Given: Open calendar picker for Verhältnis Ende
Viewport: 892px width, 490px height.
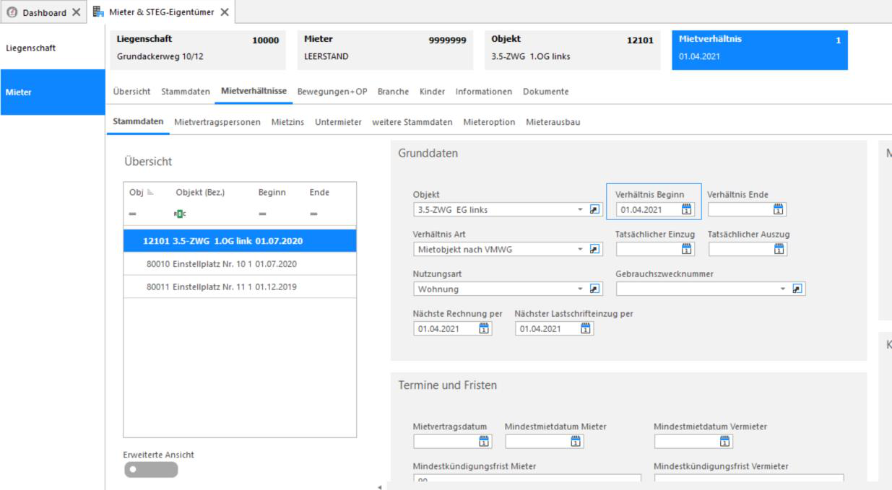Looking at the screenshot, I should pyautogui.click(x=779, y=209).
